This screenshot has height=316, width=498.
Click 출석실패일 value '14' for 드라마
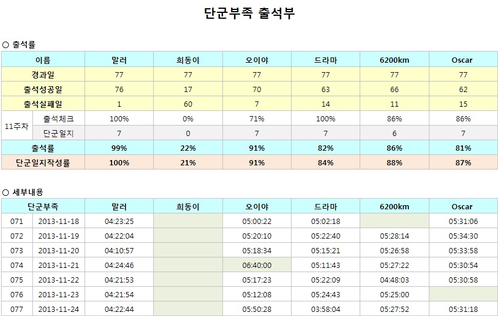click(326, 104)
